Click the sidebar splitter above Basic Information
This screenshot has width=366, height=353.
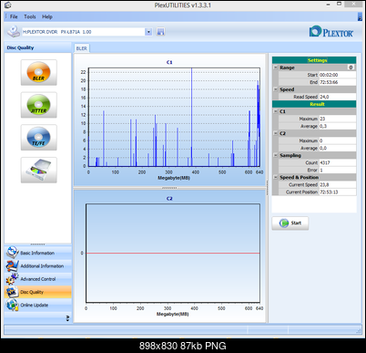(38, 244)
